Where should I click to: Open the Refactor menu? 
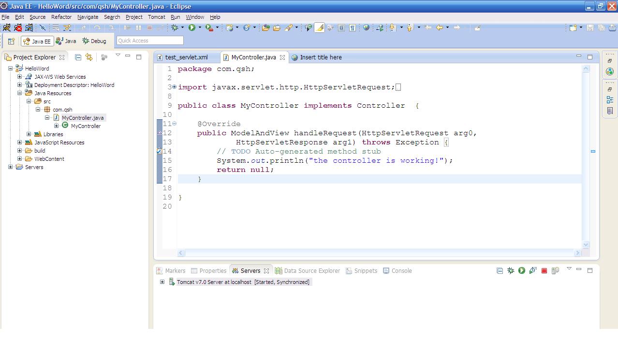point(61,17)
